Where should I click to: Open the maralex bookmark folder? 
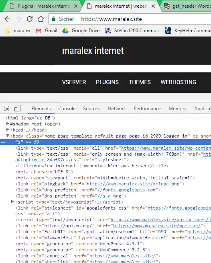pos(17,31)
